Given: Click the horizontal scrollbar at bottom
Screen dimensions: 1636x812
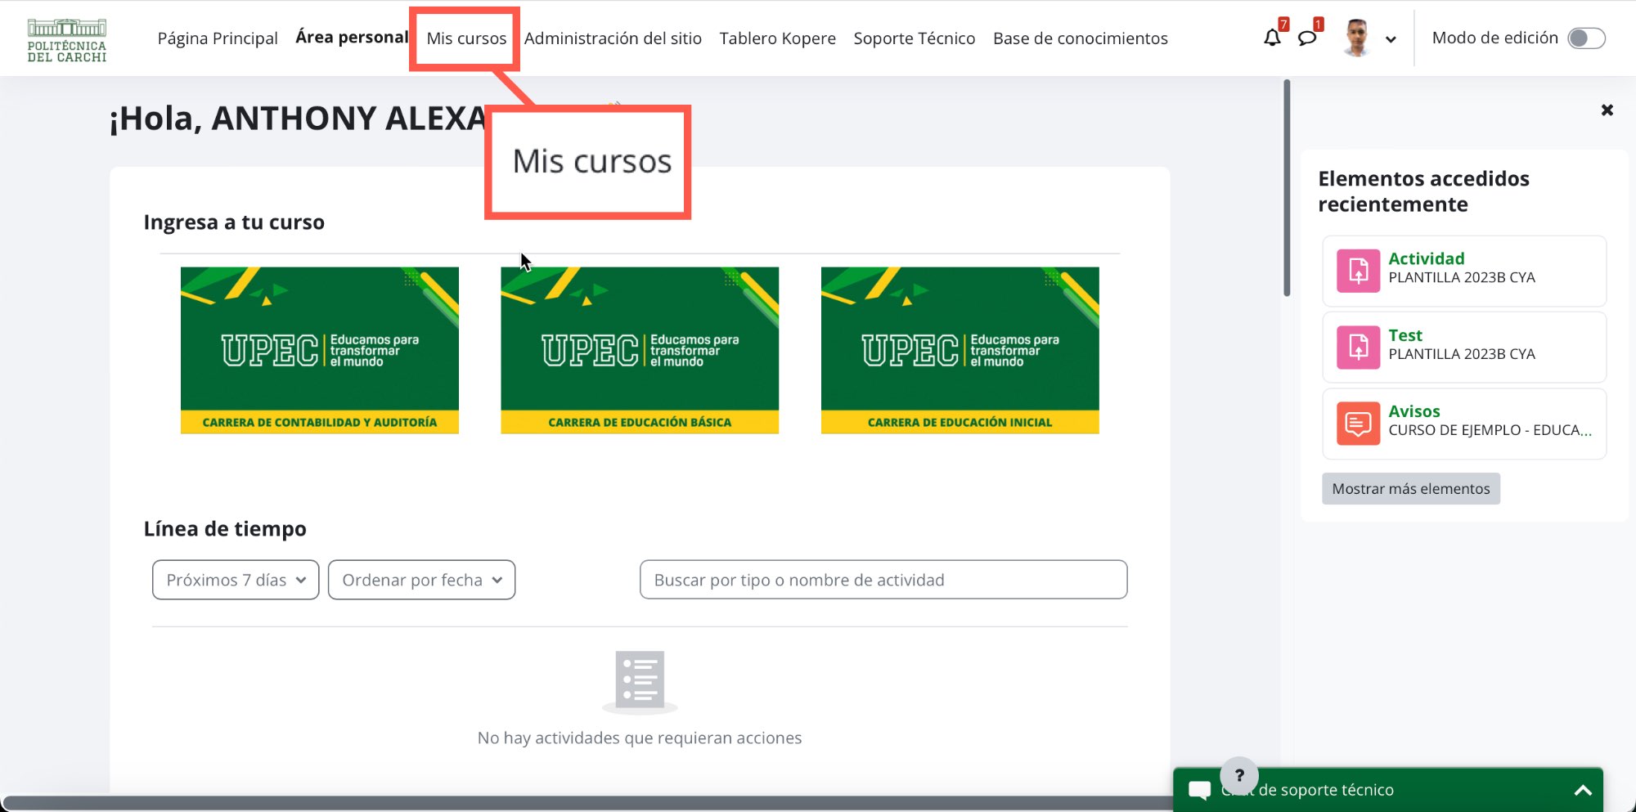Looking at the screenshot, I should tap(587, 803).
